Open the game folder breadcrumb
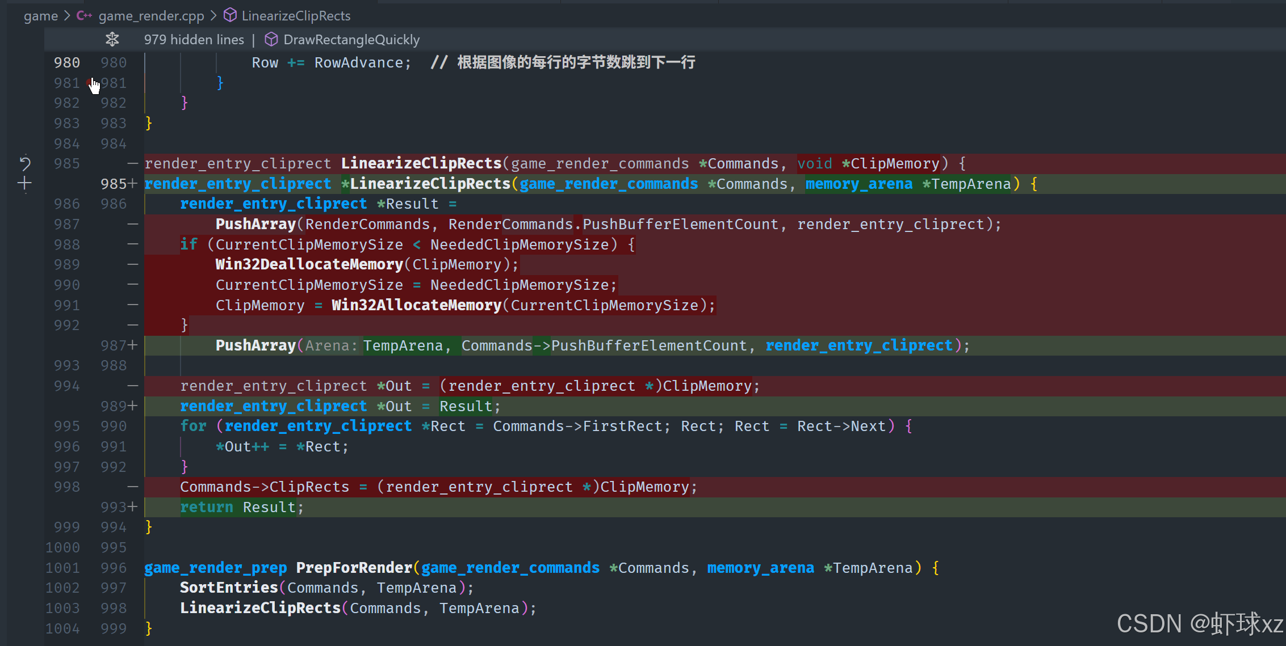 pos(40,16)
